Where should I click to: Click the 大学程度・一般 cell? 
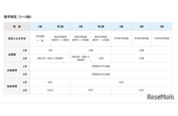click(x=40, y=38)
